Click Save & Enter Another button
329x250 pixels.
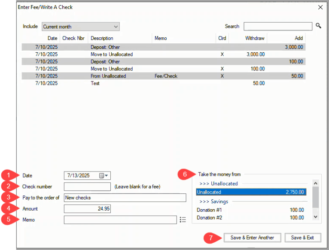(x=252, y=238)
